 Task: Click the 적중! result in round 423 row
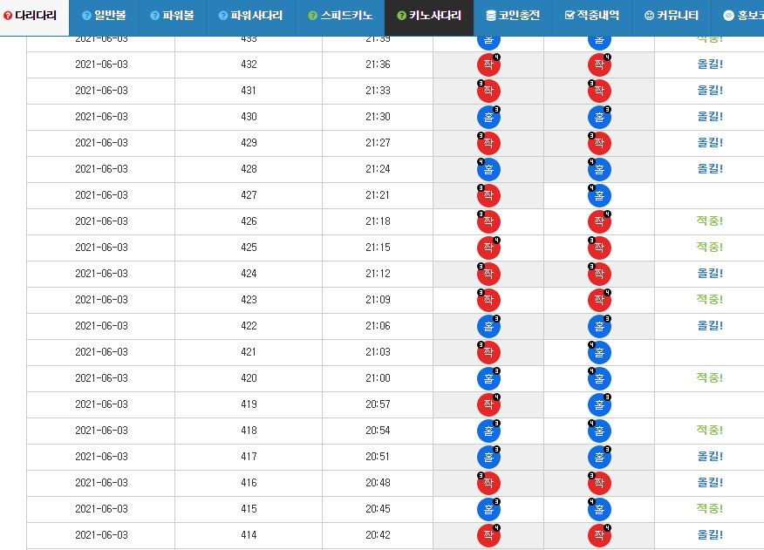tap(709, 300)
